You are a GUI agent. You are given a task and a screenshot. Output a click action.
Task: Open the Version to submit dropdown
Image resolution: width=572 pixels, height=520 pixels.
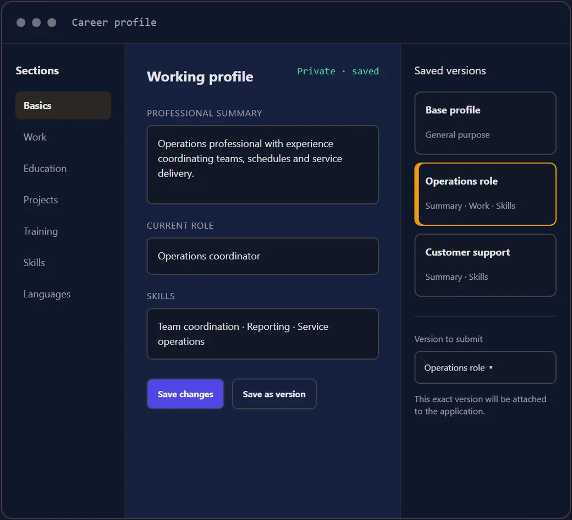tap(485, 368)
